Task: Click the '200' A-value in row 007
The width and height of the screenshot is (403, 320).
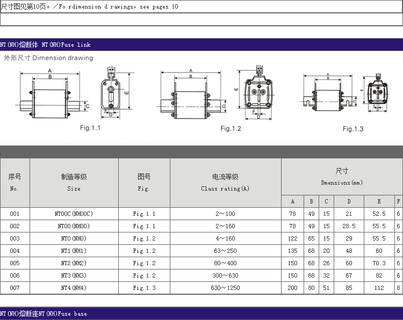Action: (x=293, y=288)
